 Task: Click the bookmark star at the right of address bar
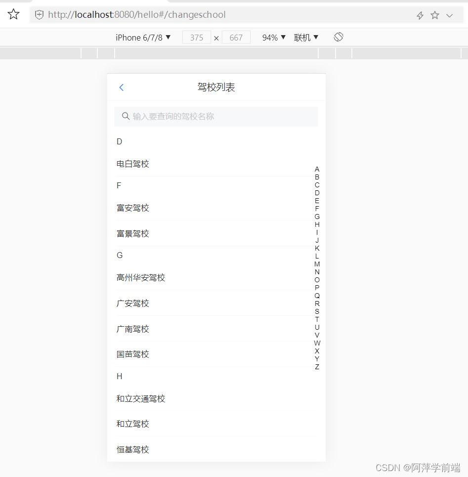point(434,14)
